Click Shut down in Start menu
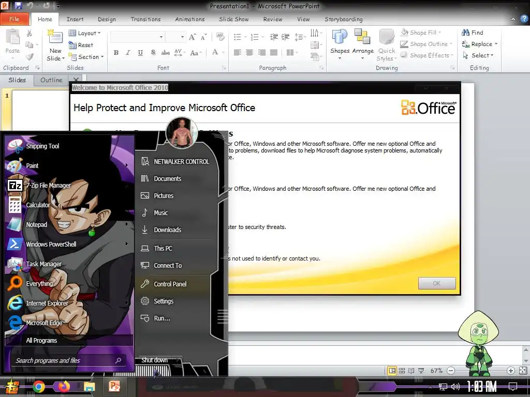Screen dimensions: 530x397 click(x=154, y=360)
